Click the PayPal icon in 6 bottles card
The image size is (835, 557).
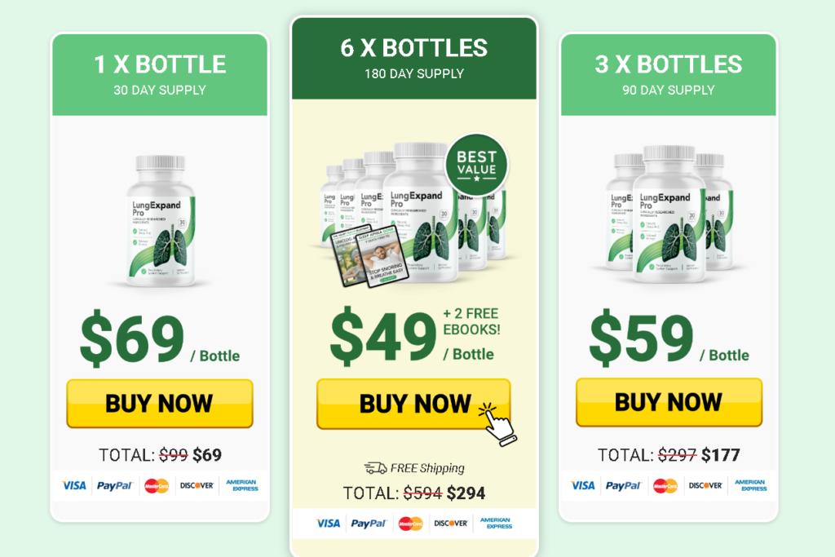pos(369,524)
